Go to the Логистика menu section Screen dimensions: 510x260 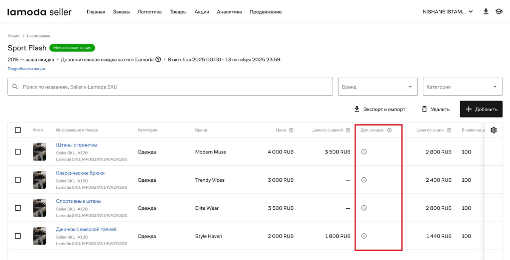point(149,12)
